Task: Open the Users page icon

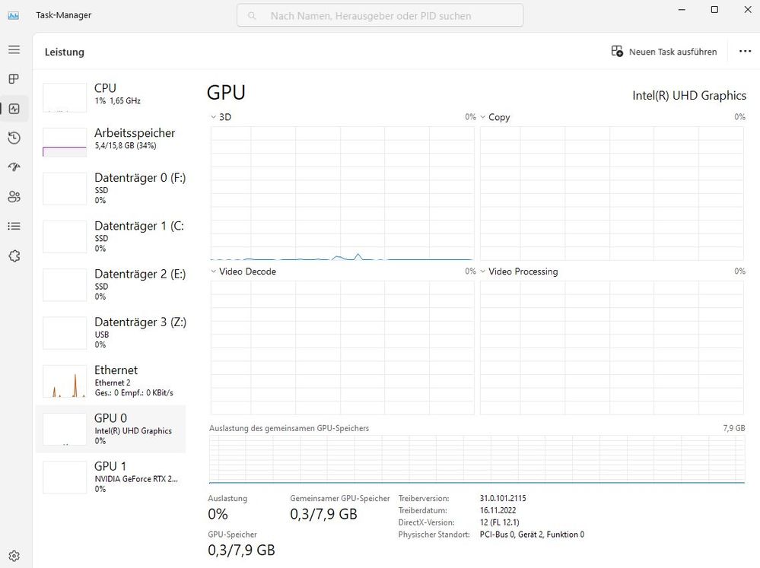Action: click(x=14, y=197)
